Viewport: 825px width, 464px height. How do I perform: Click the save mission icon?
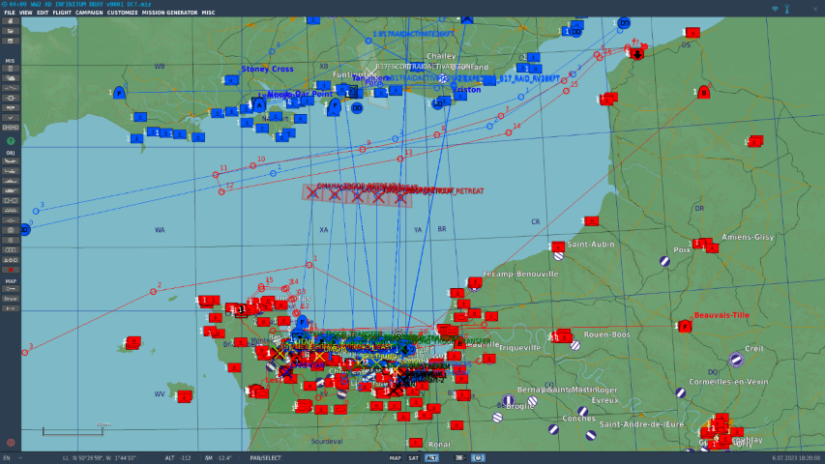(11, 41)
